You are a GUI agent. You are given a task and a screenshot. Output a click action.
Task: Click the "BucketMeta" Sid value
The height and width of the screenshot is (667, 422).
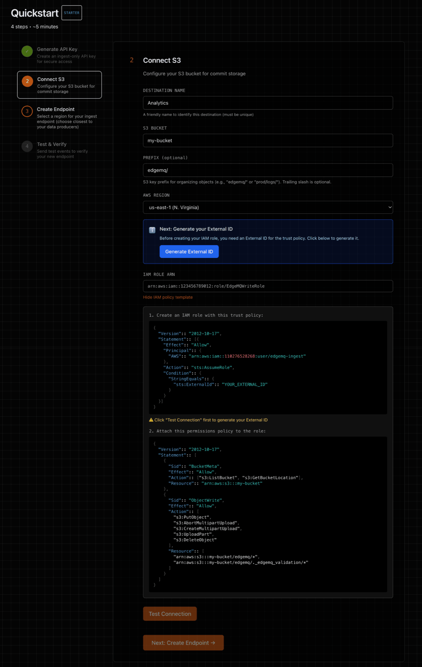click(x=205, y=467)
